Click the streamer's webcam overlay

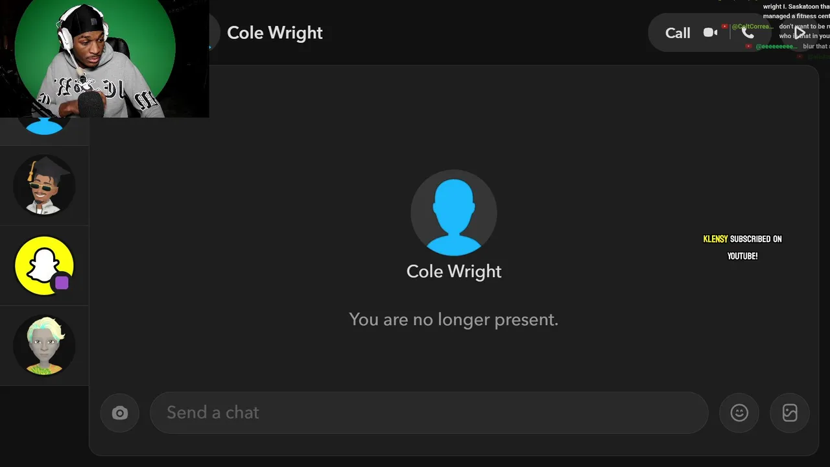(x=104, y=58)
